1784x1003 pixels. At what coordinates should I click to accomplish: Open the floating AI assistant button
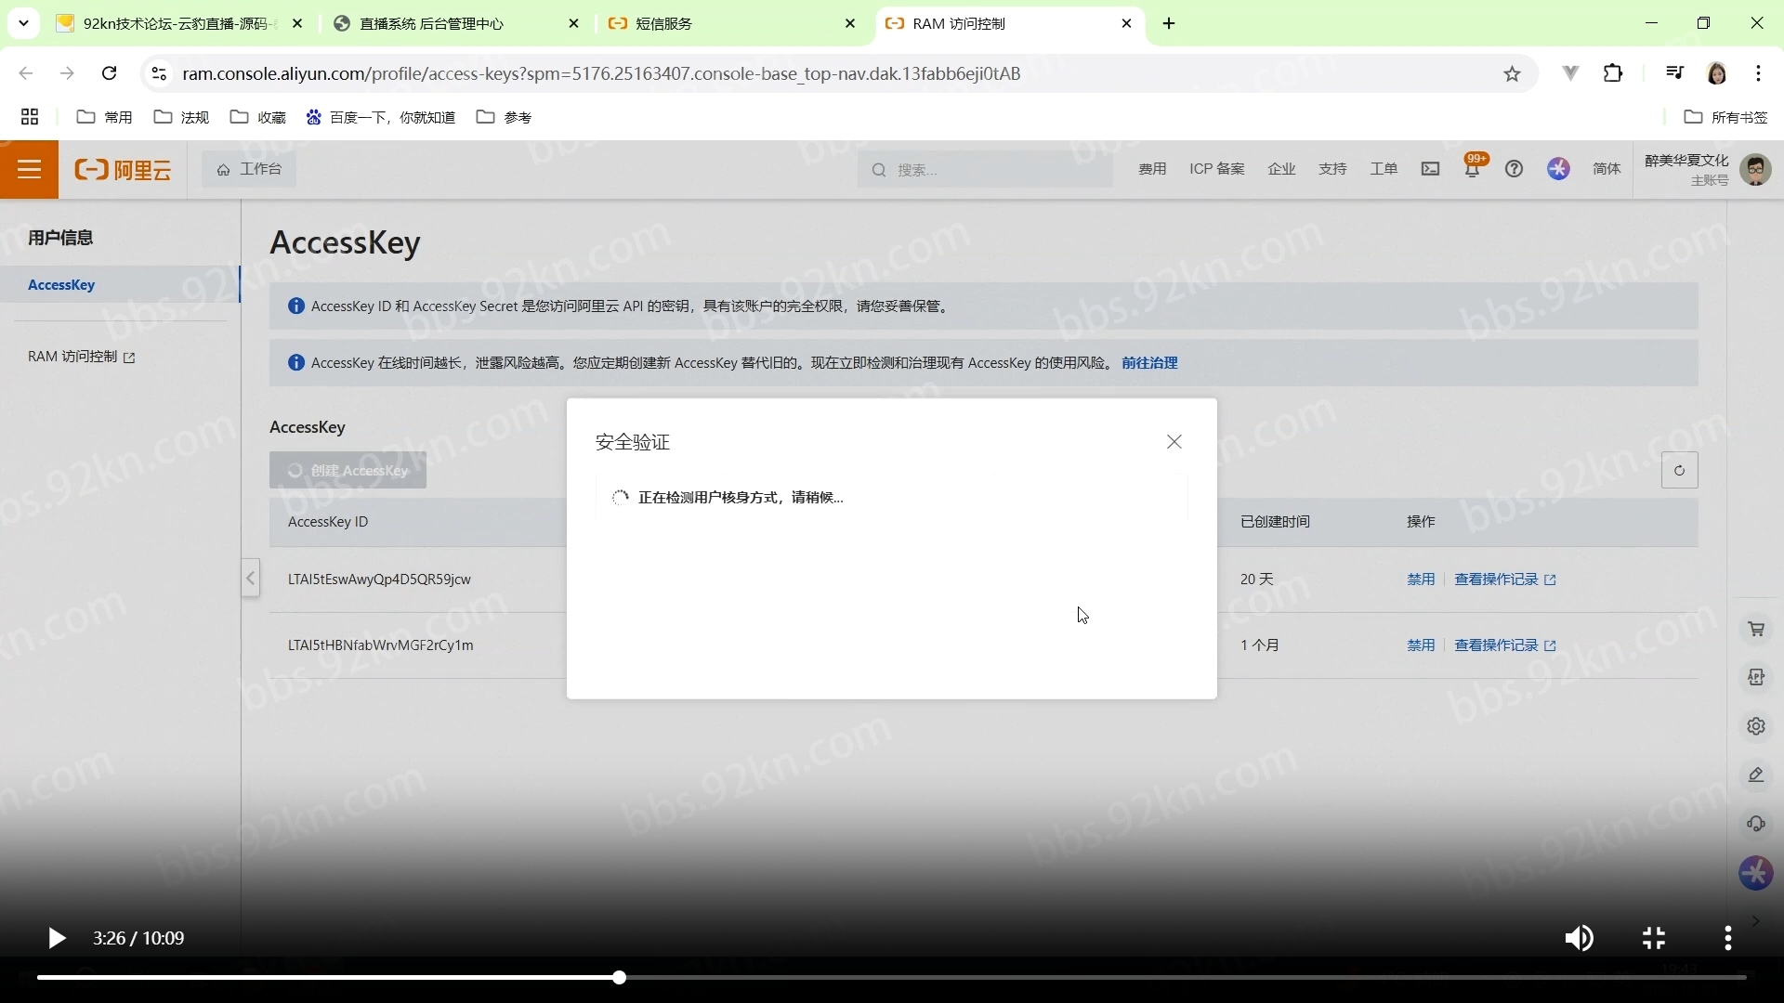(1755, 873)
